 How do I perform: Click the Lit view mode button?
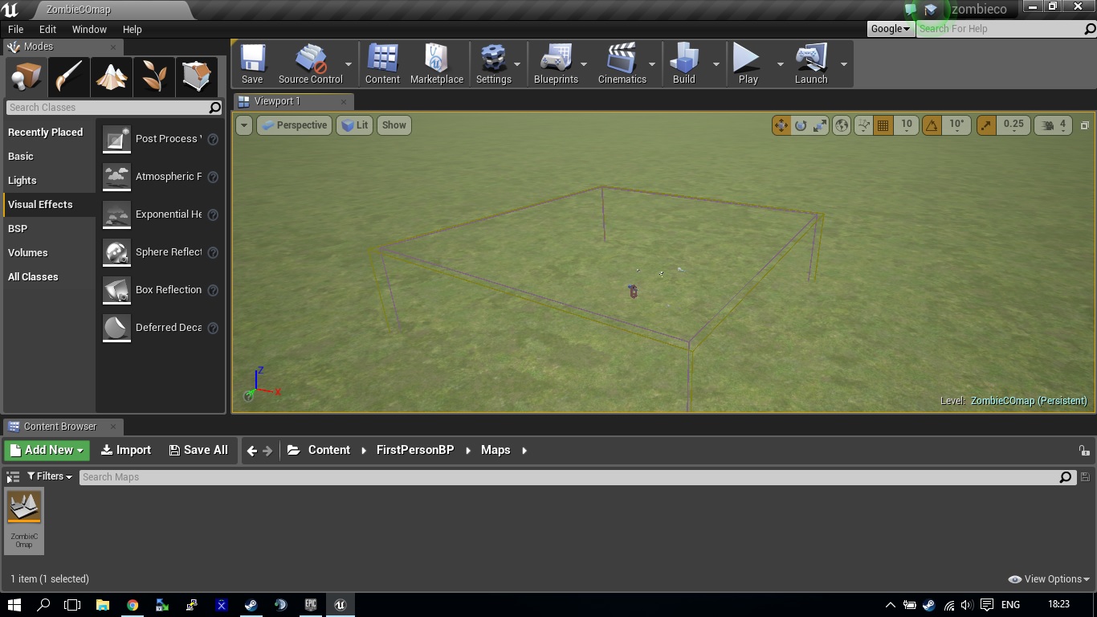tap(354, 125)
